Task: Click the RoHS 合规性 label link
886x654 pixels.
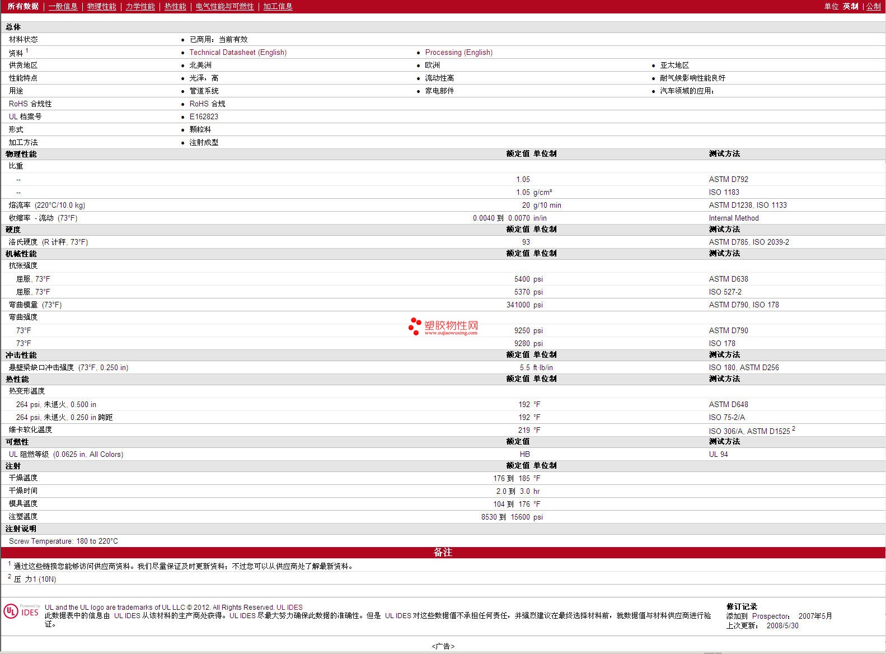Action: click(x=30, y=104)
